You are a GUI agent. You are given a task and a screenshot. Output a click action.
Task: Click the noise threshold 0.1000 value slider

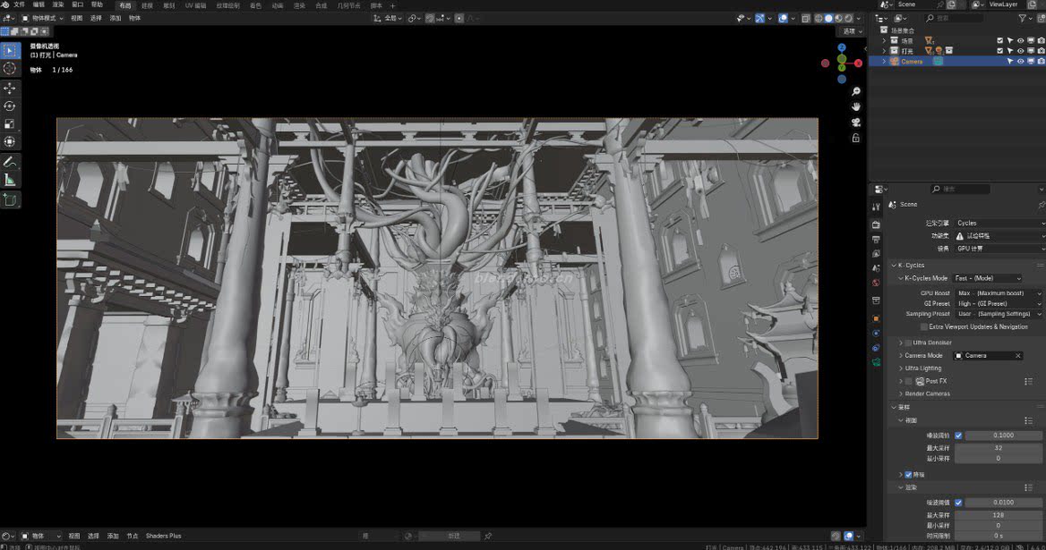1003,436
